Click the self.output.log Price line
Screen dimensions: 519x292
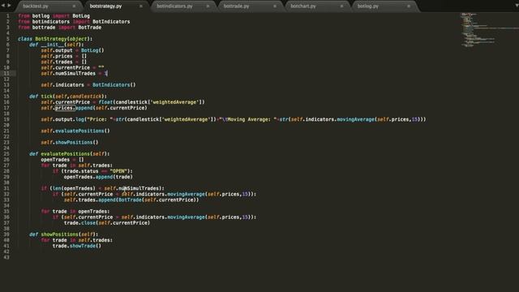234,119
